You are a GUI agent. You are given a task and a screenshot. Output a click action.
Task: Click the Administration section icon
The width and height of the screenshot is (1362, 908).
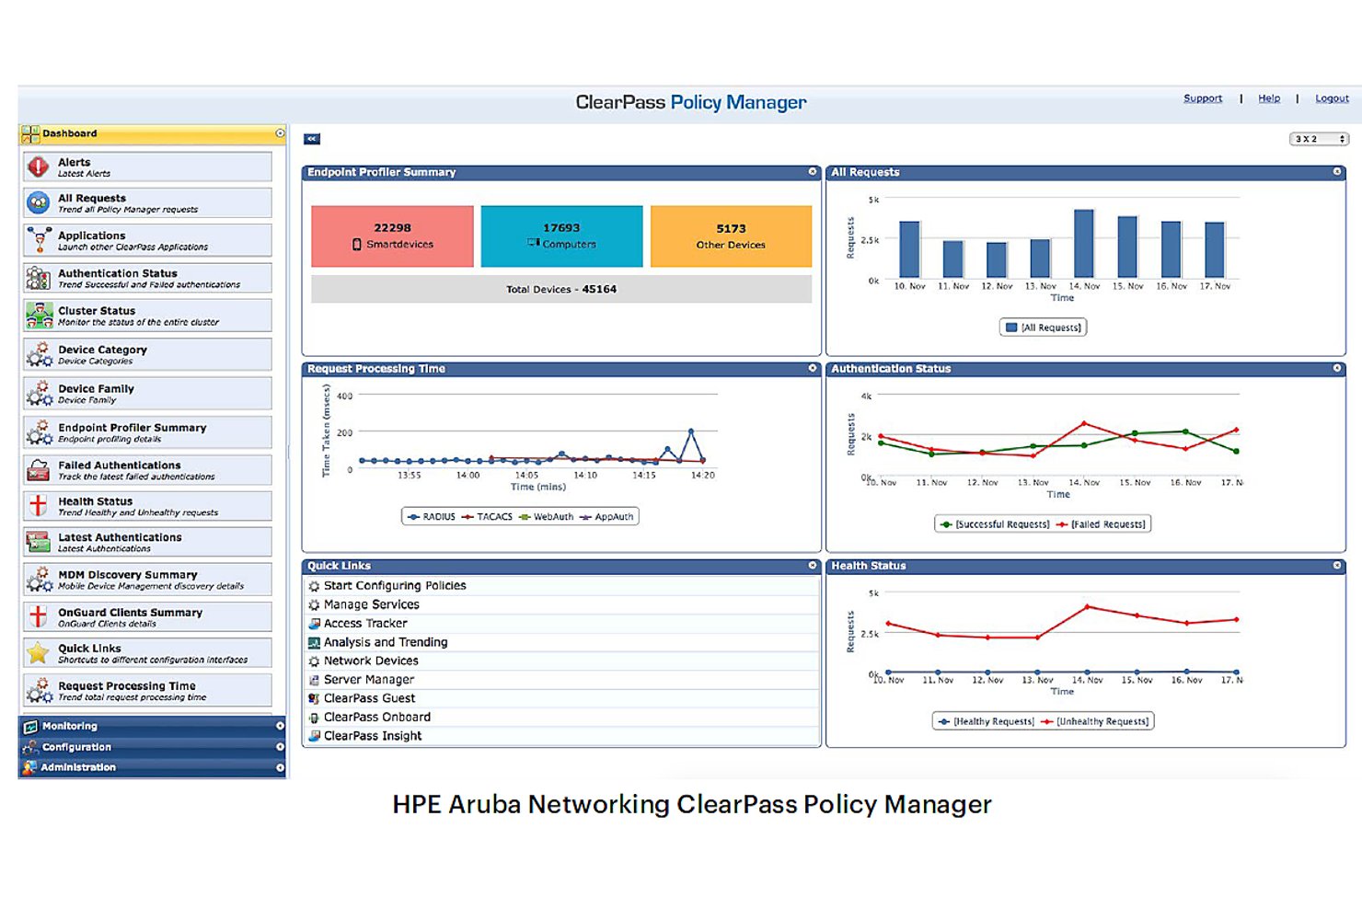pos(30,767)
